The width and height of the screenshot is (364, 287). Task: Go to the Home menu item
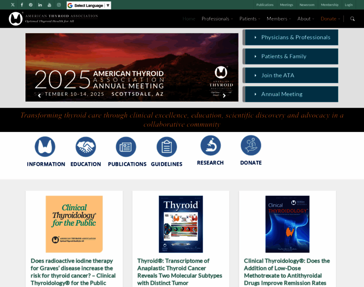[x=189, y=19]
